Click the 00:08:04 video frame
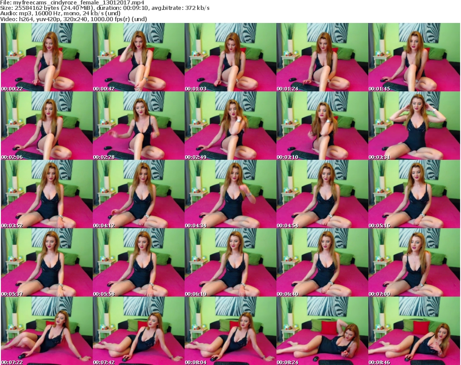 pyautogui.click(x=230, y=331)
